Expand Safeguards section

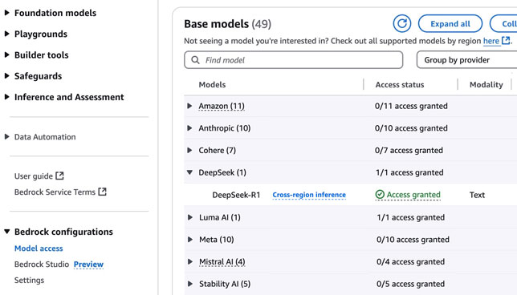pos(6,76)
